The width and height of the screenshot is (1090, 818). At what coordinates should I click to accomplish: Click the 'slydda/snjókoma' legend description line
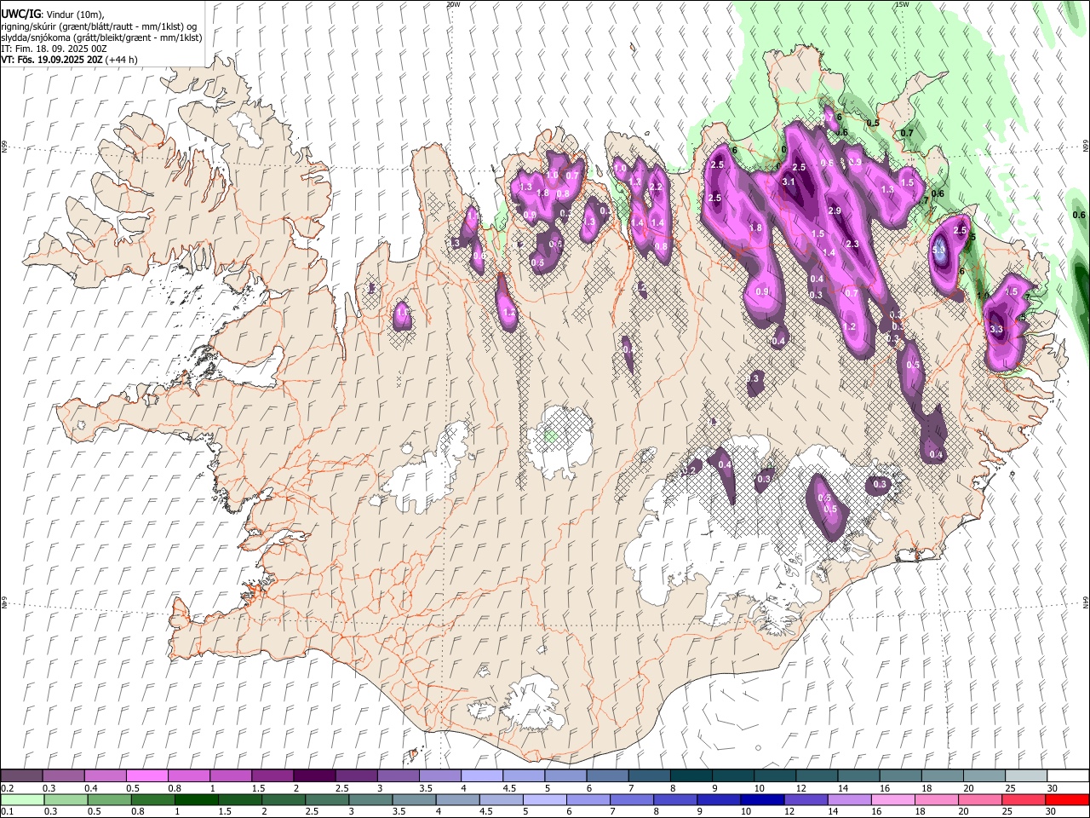[101, 37]
